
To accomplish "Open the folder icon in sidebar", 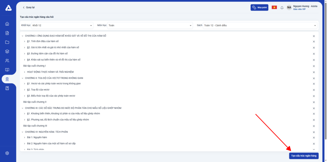I will pyautogui.click(x=7, y=42).
